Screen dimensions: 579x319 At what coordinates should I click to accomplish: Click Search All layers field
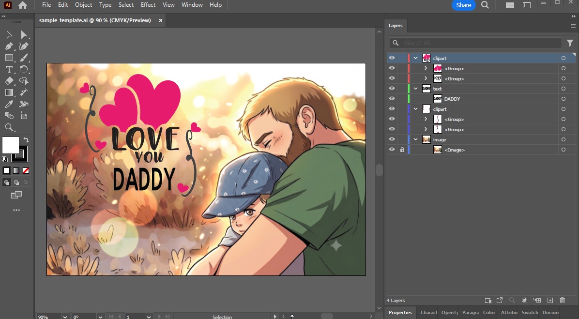point(476,43)
